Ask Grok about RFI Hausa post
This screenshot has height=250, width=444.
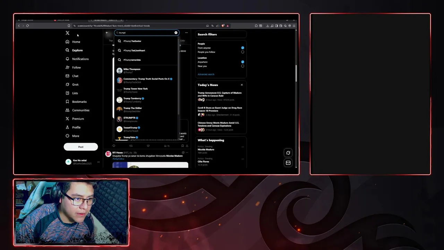click(183, 152)
